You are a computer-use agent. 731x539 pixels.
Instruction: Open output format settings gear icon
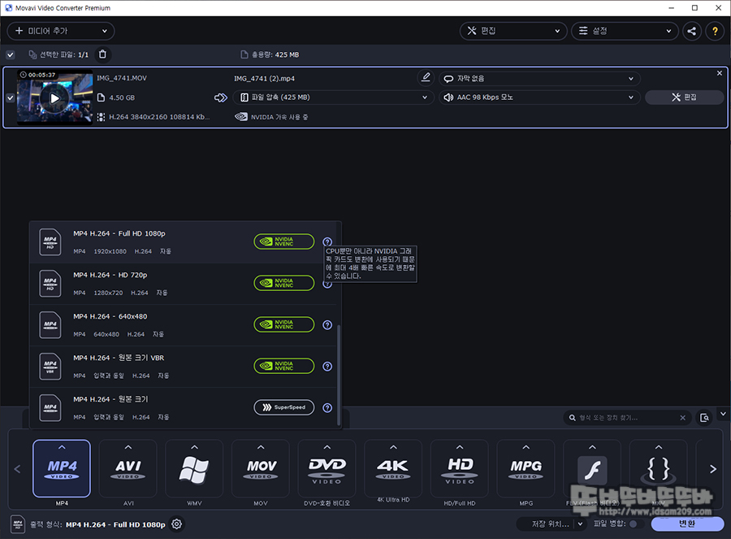pyautogui.click(x=177, y=524)
